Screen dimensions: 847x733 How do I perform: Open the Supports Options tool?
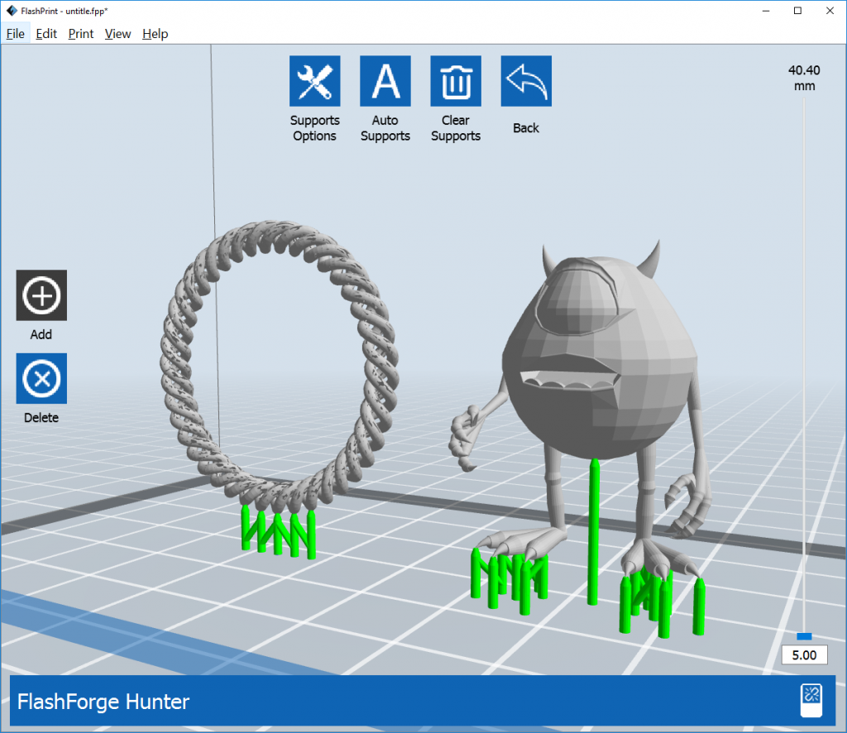pyautogui.click(x=315, y=81)
